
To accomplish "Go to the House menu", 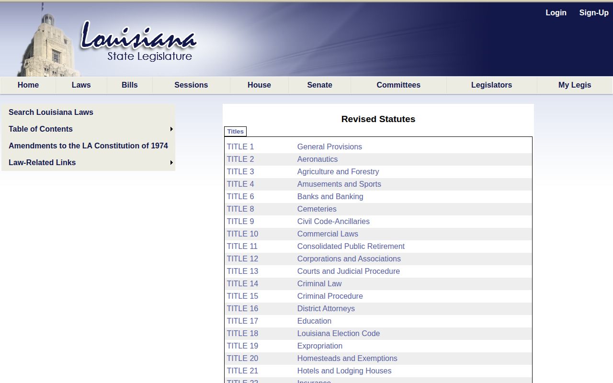I will 259,85.
